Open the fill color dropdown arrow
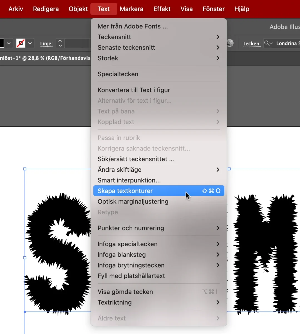Viewport: 300px width, 334px height. click(9, 43)
